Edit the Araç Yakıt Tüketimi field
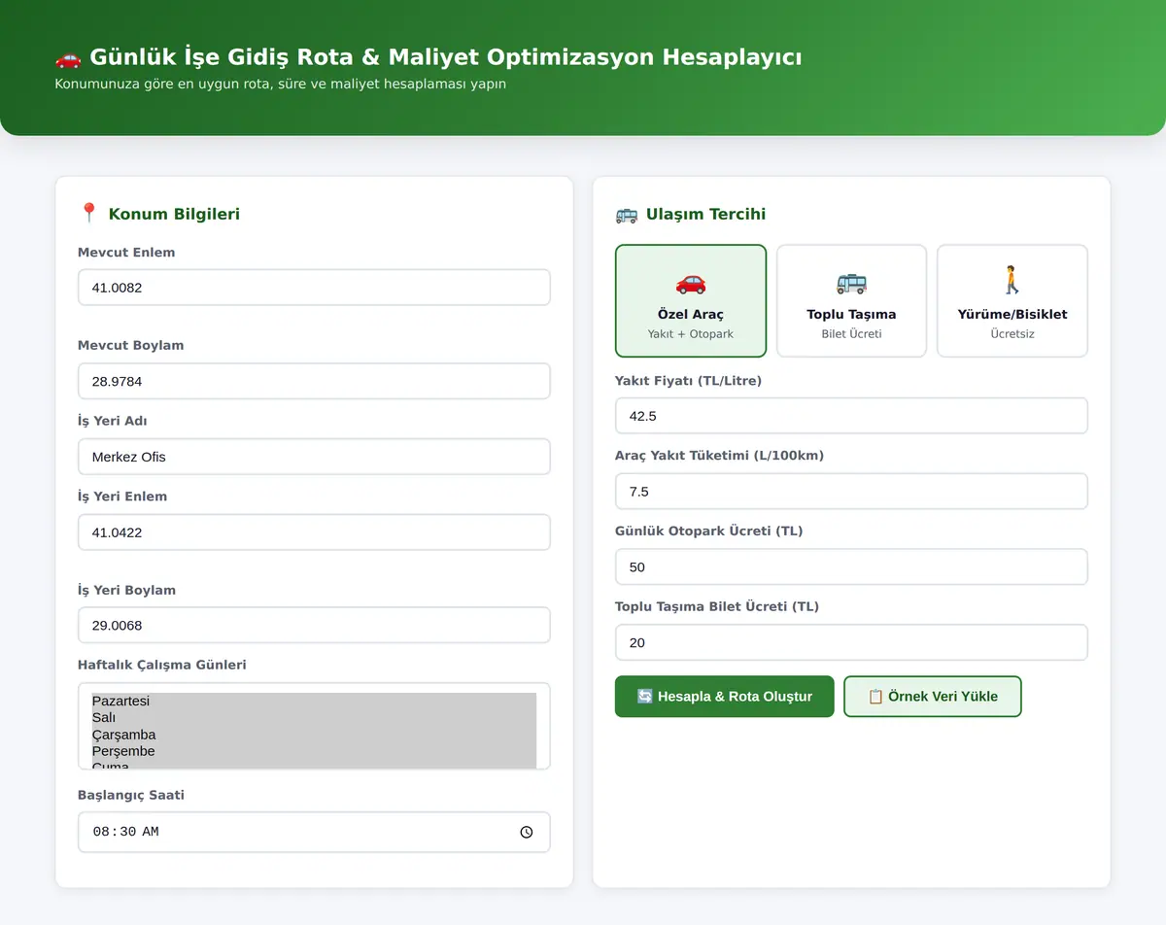The width and height of the screenshot is (1166, 925). point(851,492)
